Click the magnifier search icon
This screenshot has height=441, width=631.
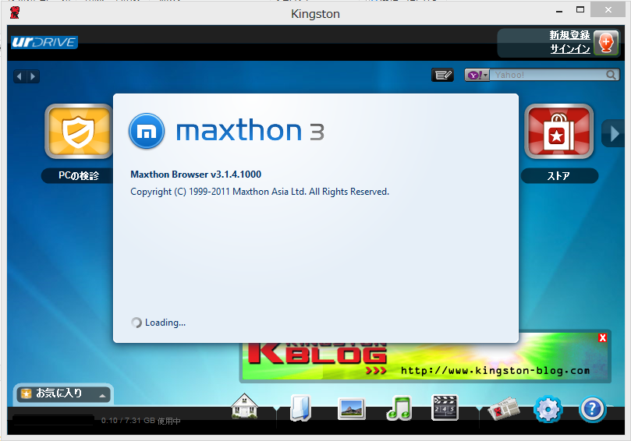point(612,75)
